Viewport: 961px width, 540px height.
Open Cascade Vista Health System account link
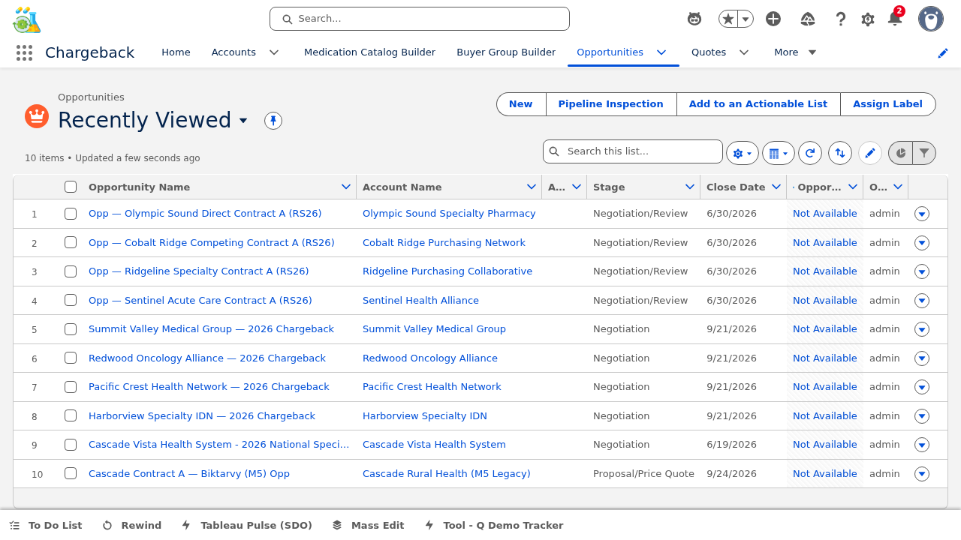[x=434, y=445]
